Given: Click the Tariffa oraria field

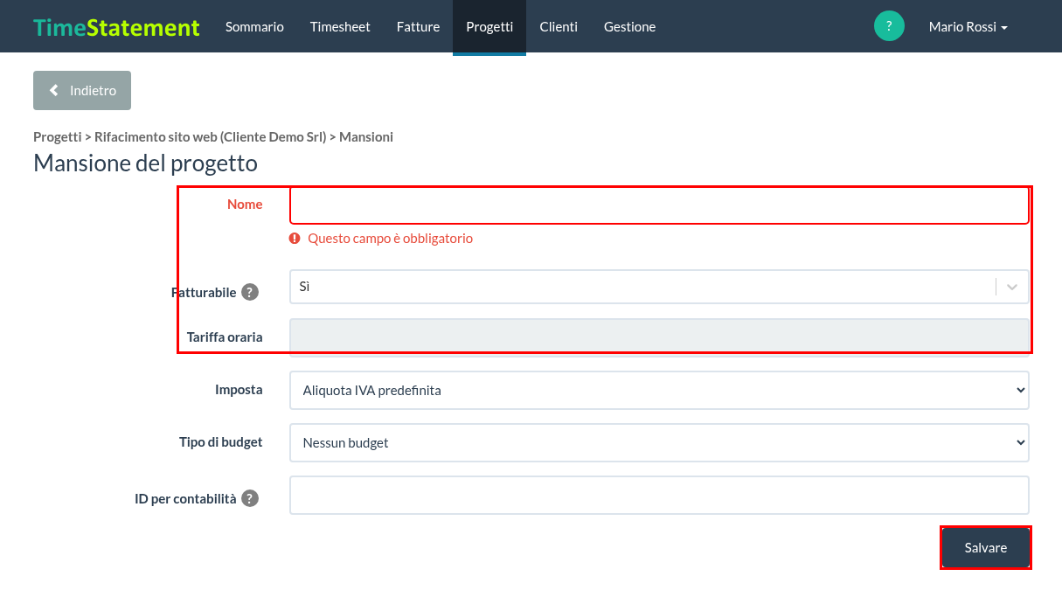Looking at the screenshot, I should (x=659, y=337).
